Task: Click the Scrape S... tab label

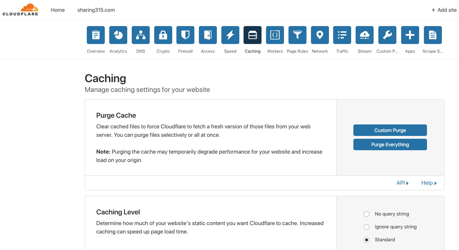Action: (x=433, y=51)
